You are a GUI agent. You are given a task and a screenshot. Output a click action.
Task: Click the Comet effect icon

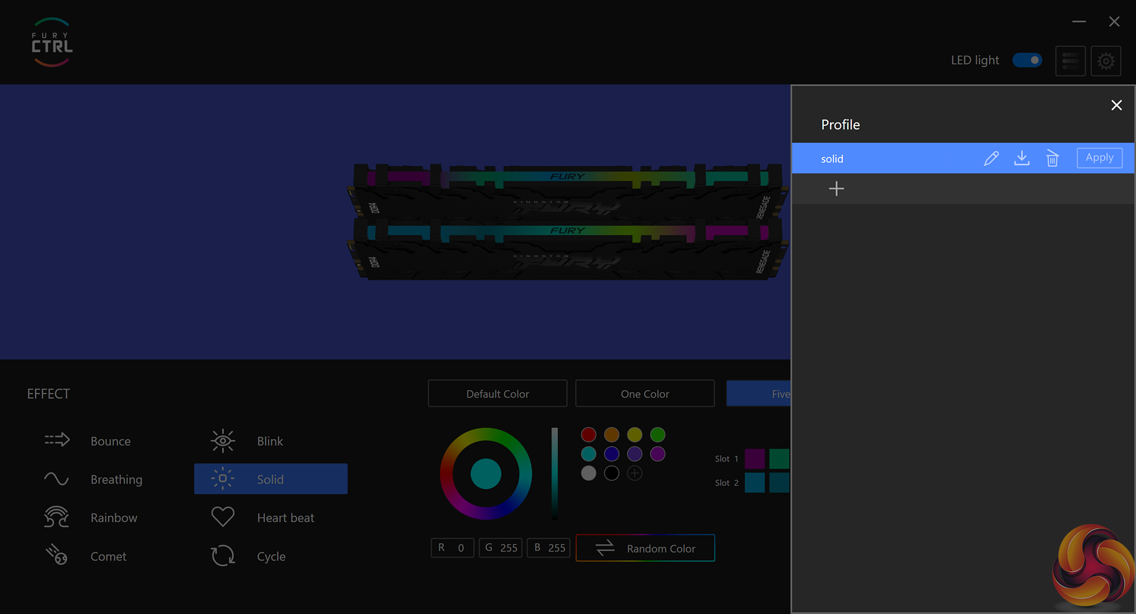point(56,555)
